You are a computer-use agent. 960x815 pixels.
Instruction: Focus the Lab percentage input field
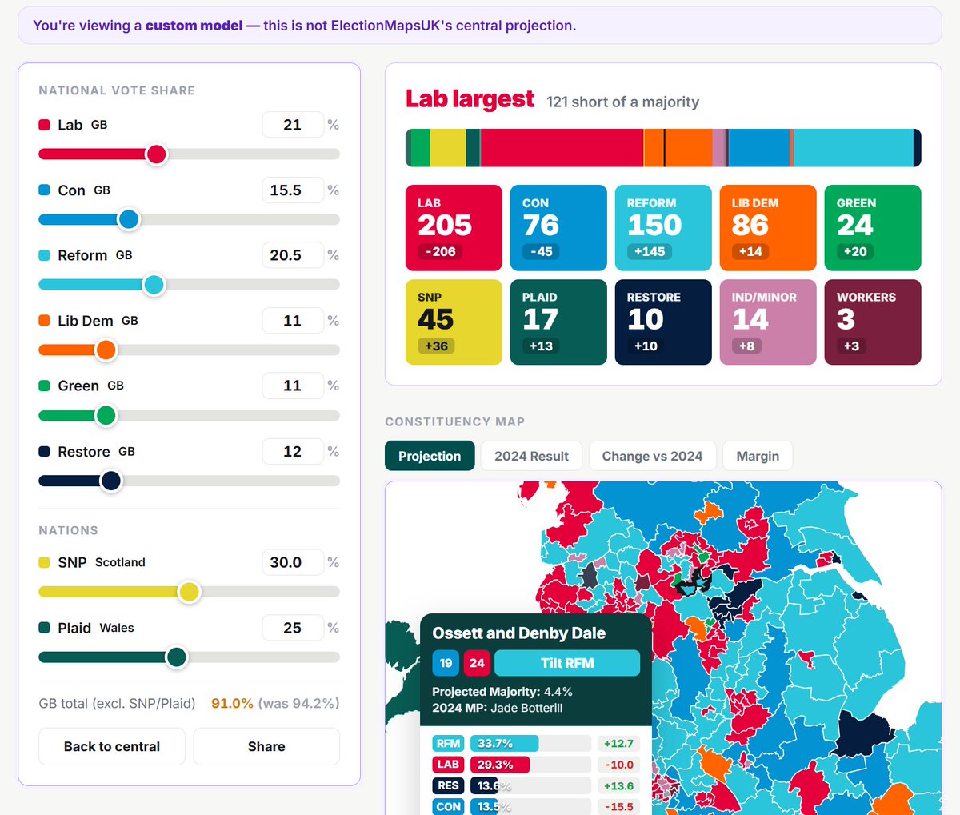pyautogui.click(x=293, y=125)
